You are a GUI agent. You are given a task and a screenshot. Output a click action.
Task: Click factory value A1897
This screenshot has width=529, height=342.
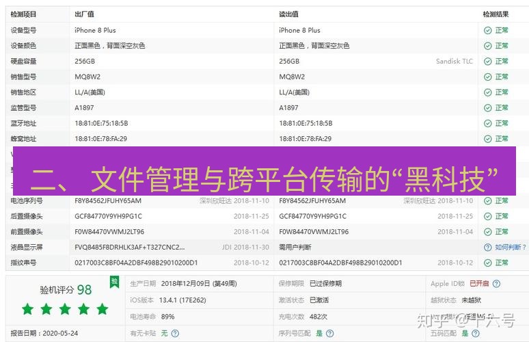84,108
